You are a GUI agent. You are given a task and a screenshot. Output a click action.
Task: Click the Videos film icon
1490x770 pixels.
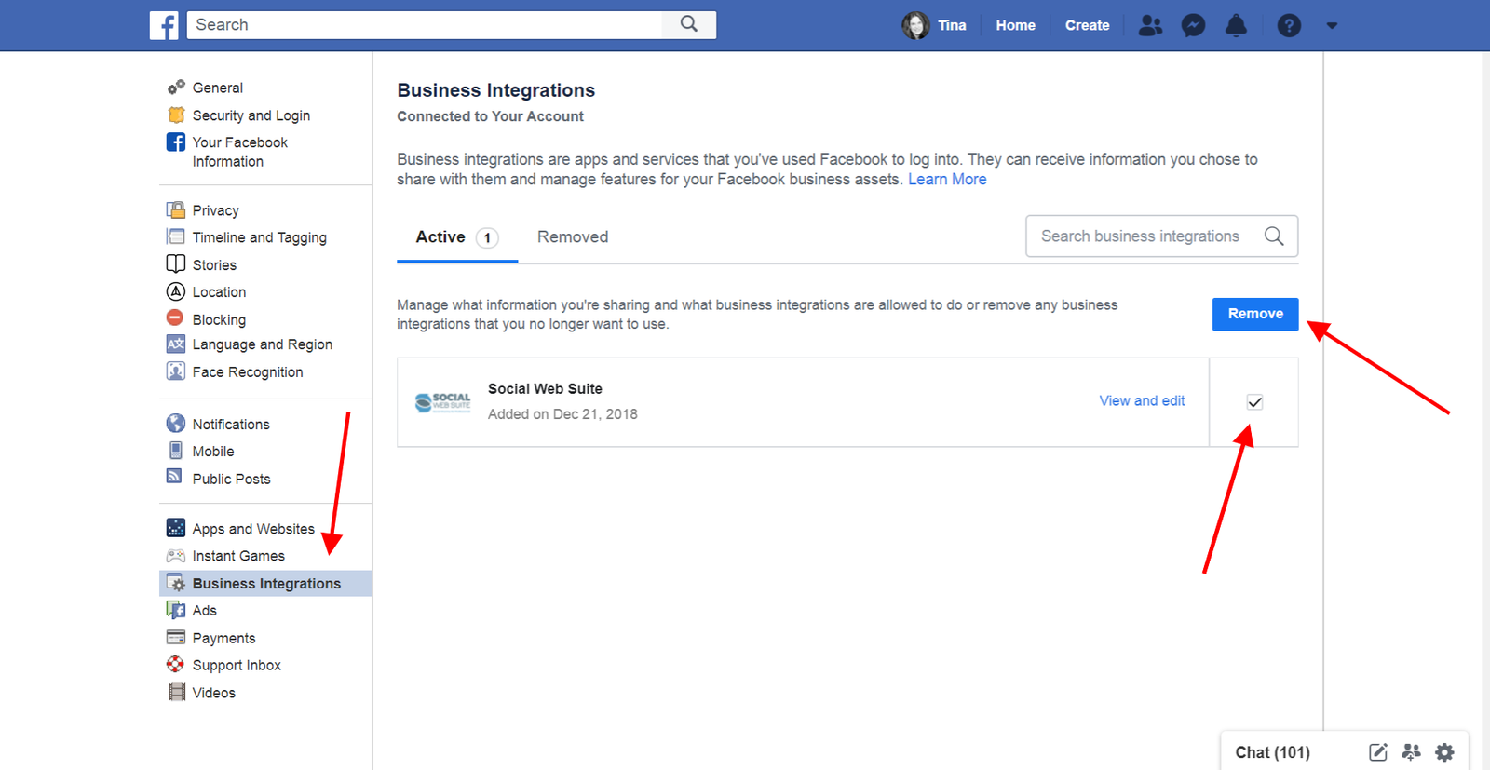[x=176, y=692]
